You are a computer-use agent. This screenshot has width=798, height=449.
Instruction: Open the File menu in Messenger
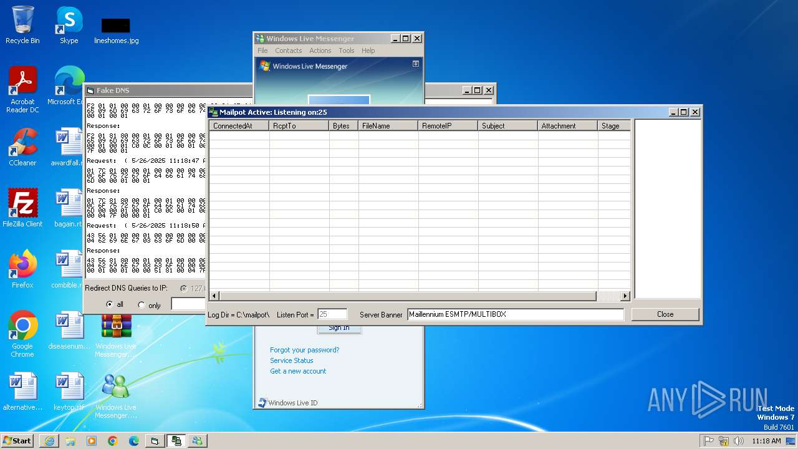[262, 51]
